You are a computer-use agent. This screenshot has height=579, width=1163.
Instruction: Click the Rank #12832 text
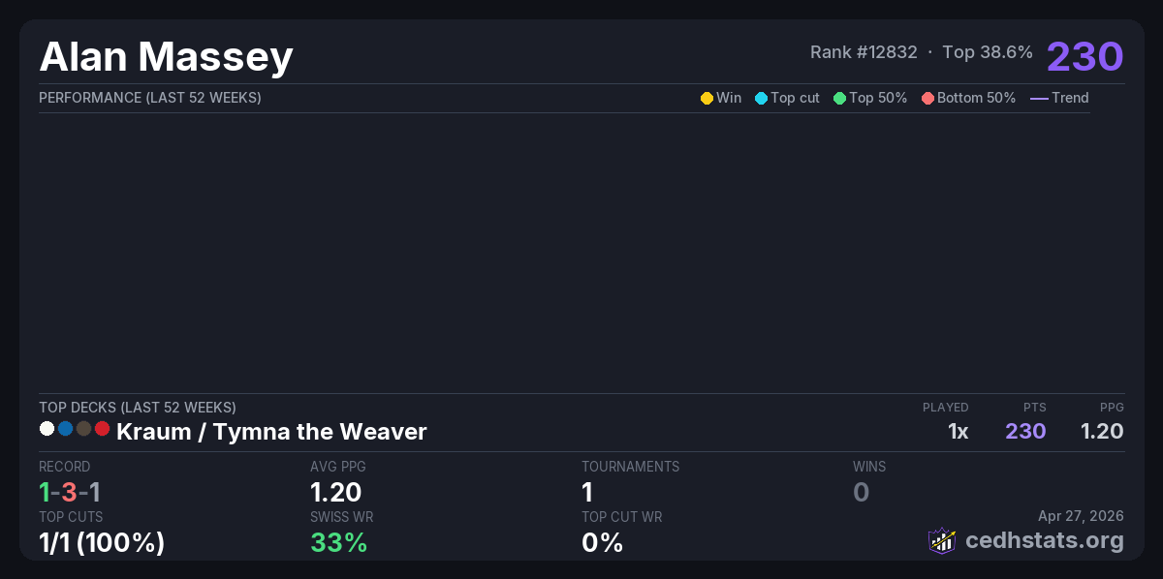[864, 52]
